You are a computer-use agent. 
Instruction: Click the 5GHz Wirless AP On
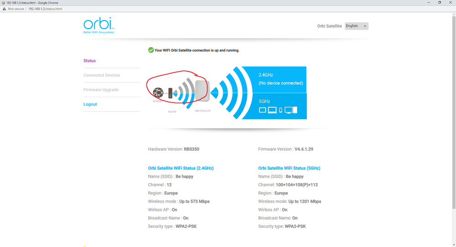click(x=284, y=210)
